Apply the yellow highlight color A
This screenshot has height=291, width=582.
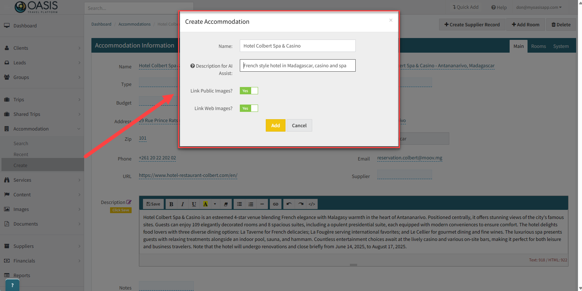(205, 204)
